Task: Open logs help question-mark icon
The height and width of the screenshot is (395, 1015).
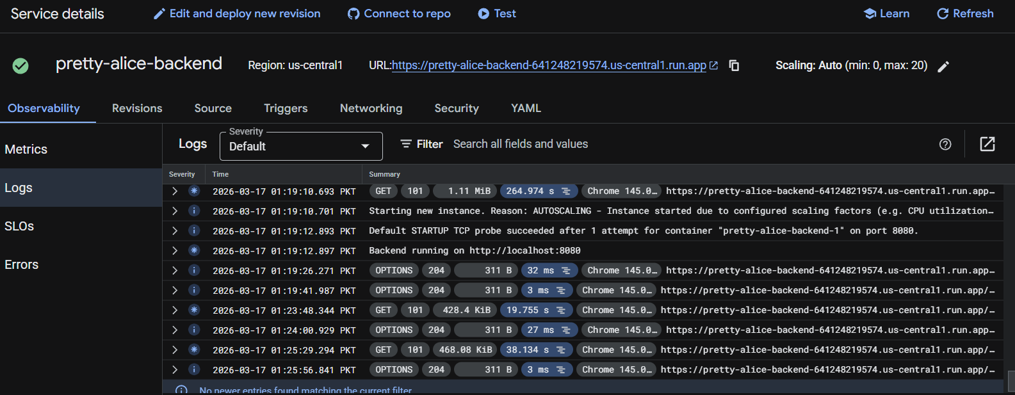Action: point(945,144)
